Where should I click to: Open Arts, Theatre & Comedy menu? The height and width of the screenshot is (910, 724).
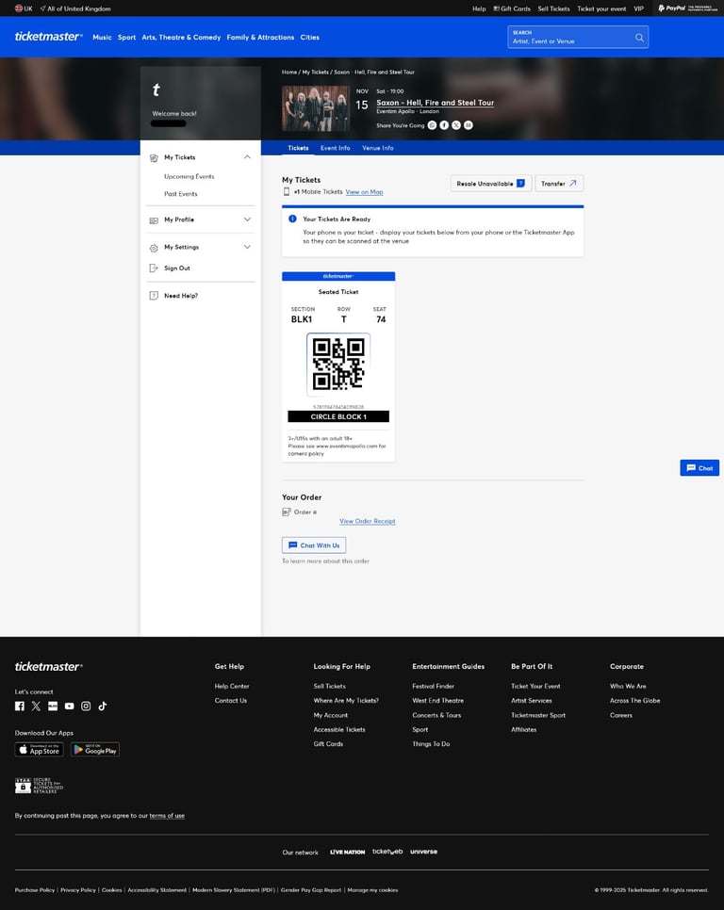(x=181, y=37)
